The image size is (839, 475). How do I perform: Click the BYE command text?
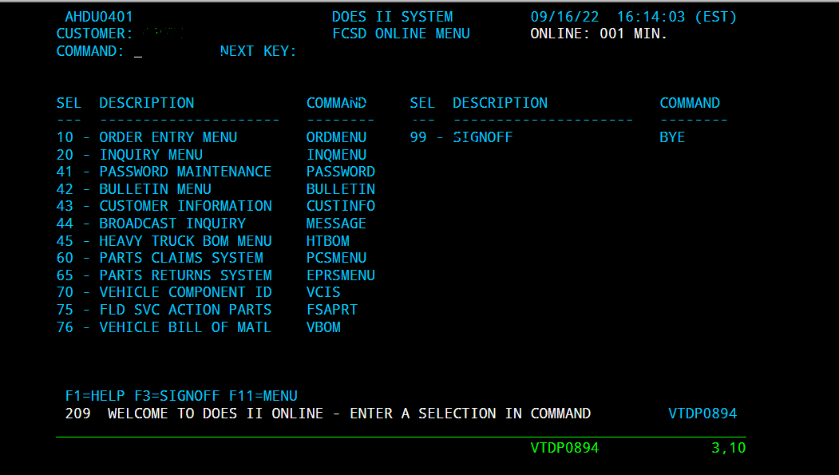tap(672, 137)
